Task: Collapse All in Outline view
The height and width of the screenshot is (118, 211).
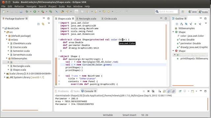Action: pyautogui.click(x=177, y=24)
